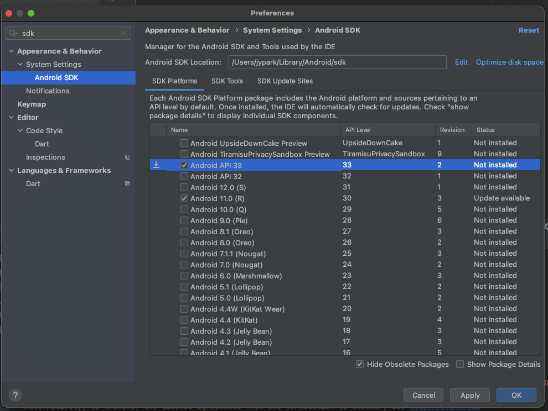Viewport: 548px width, 411px height.
Task: Open help with the question mark button
Action: click(x=15, y=395)
